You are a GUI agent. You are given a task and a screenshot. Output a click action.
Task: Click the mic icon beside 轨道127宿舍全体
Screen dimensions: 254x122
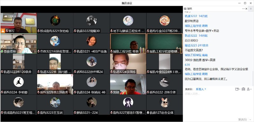tap(148, 113)
